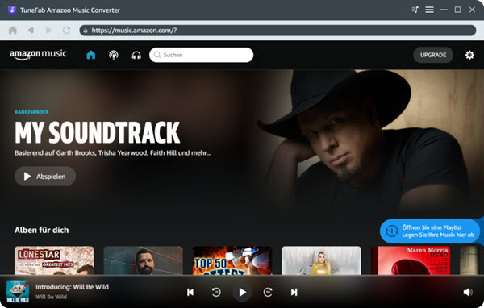Rewind 15 seconds
Image resolution: width=484 pixels, height=308 pixels.
click(x=216, y=292)
